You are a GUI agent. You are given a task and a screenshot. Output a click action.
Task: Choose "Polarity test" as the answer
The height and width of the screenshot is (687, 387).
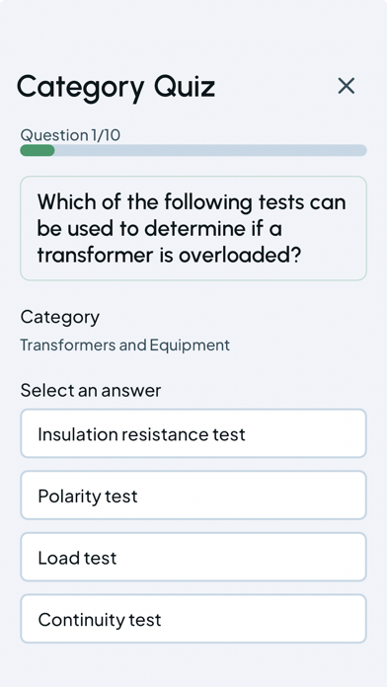point(193,496)
